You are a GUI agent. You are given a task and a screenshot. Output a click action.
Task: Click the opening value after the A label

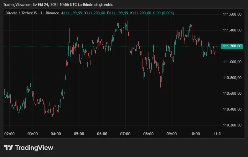click(x=73, y=13)
